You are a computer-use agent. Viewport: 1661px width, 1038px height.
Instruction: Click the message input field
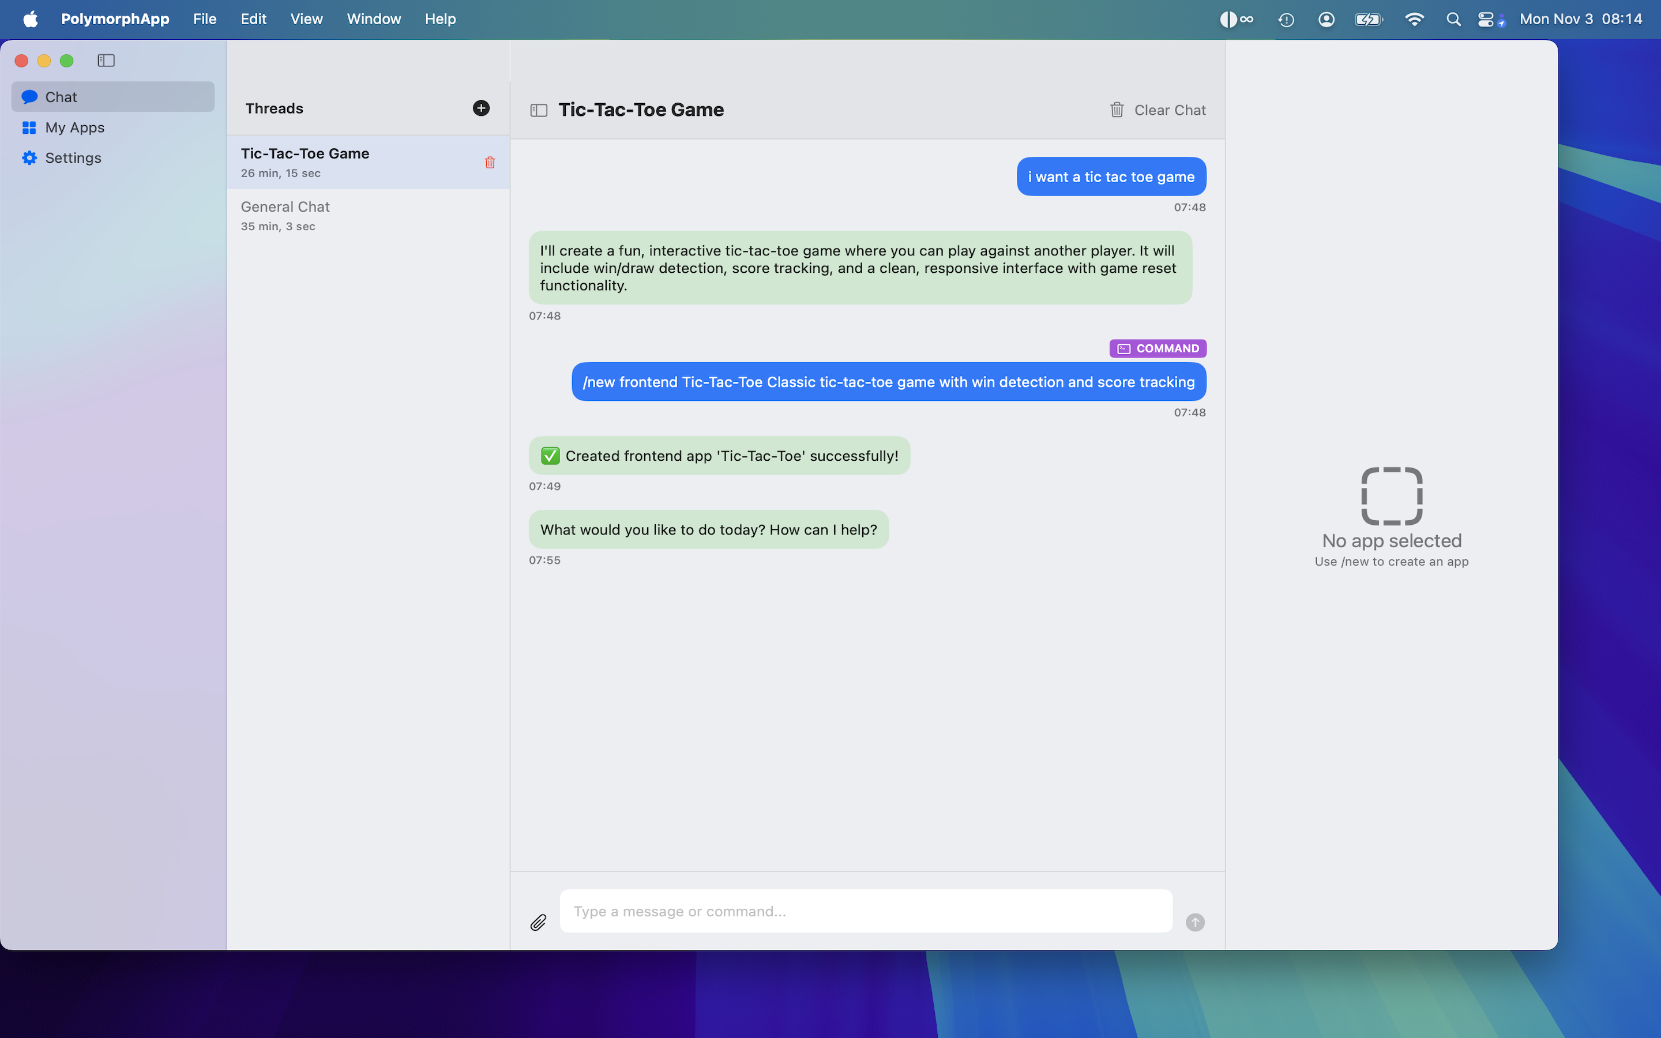(x=866, y=911)
